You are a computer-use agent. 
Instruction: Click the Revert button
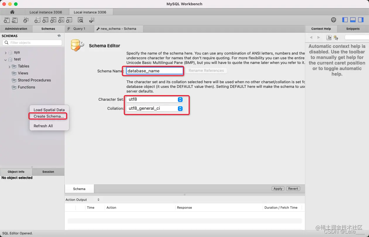(x=293, y=189)
